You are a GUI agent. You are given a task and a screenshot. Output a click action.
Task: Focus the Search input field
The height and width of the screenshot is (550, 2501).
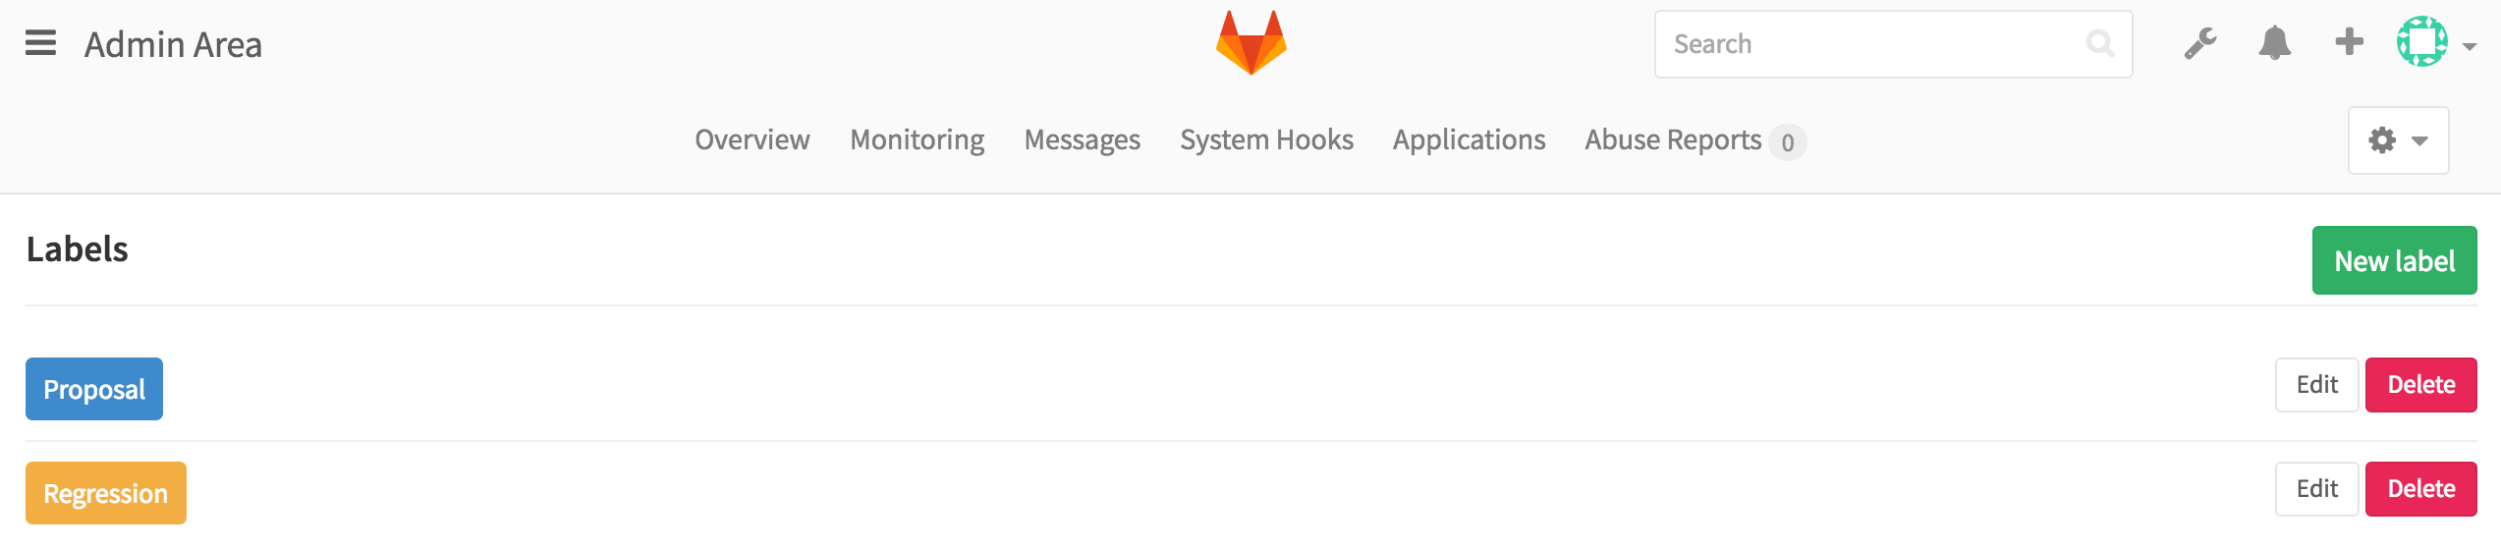coord(1866,44)
